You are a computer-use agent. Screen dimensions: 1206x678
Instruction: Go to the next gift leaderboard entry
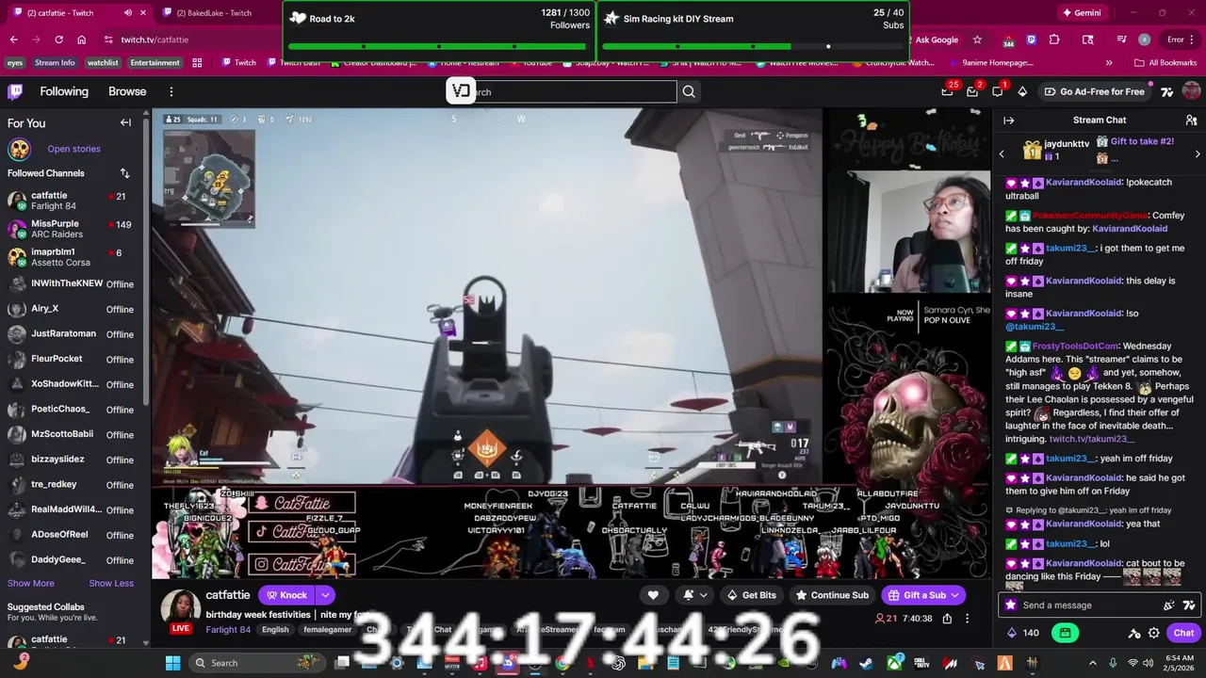(1198, 153)
